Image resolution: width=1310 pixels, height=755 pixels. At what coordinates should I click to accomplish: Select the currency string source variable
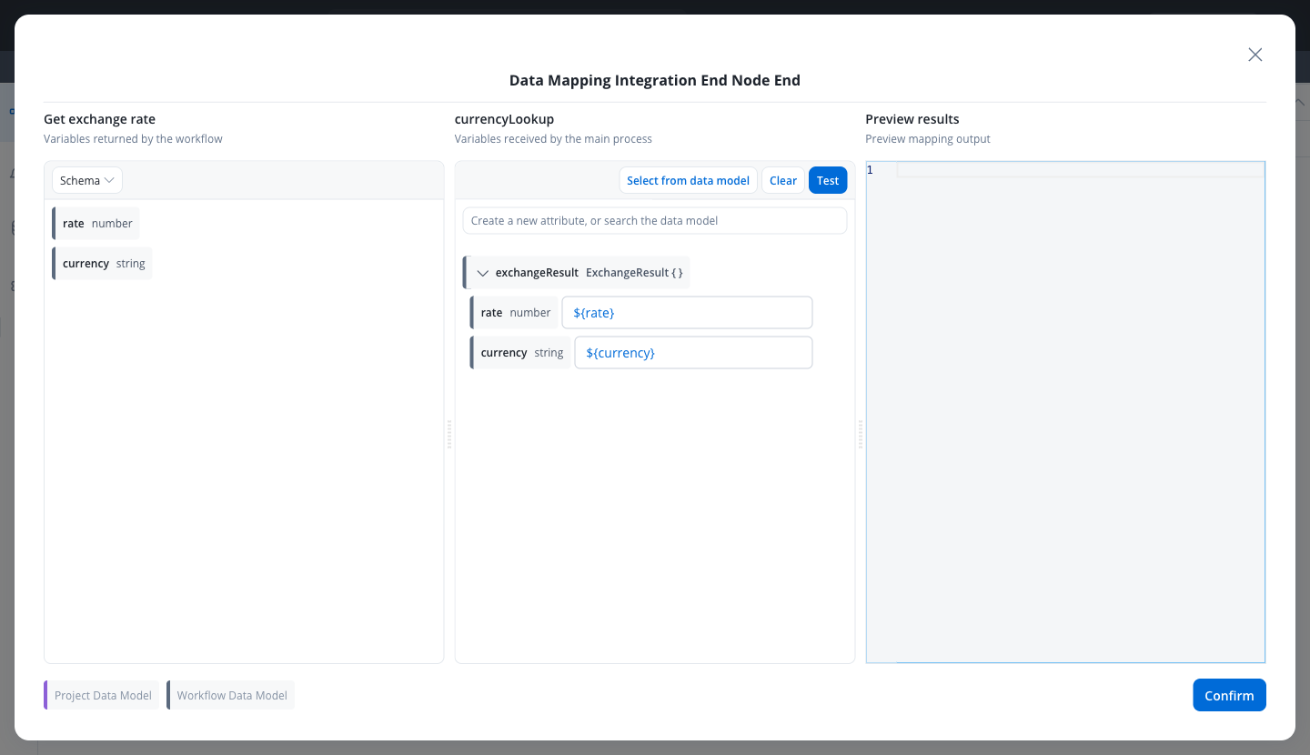pyautogui.click(x=103, y=263)
